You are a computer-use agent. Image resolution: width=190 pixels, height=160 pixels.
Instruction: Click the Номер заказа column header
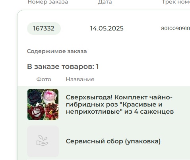point(48,2)
